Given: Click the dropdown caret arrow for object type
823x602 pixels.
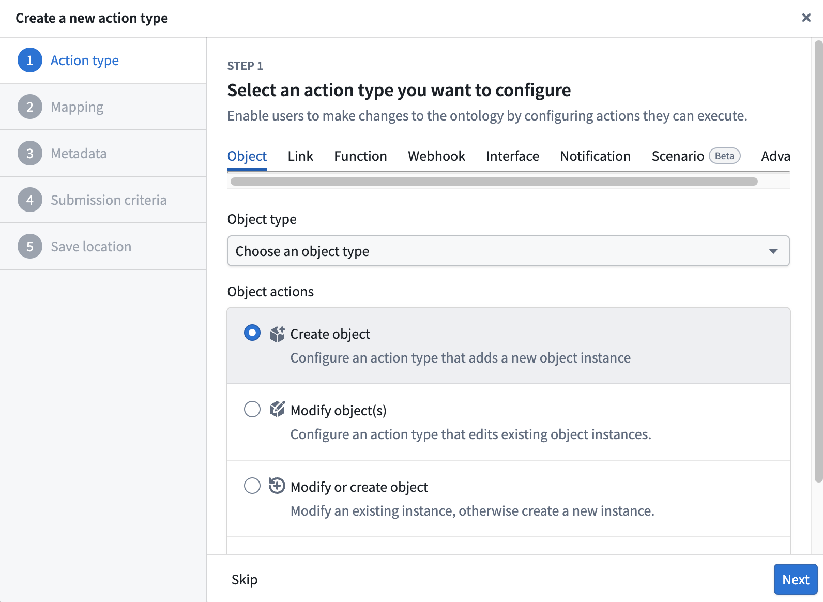Looking at the screenshot, I should coord(773,251).
